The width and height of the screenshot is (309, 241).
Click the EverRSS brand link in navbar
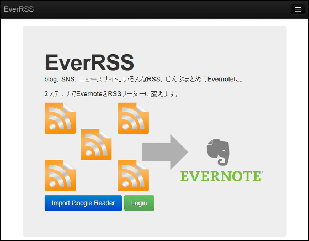pos(19,9)
